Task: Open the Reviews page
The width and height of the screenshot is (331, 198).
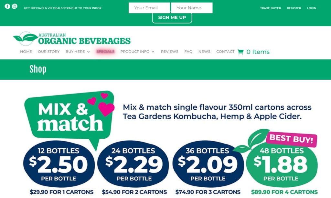Action: [x=169, y=52]
